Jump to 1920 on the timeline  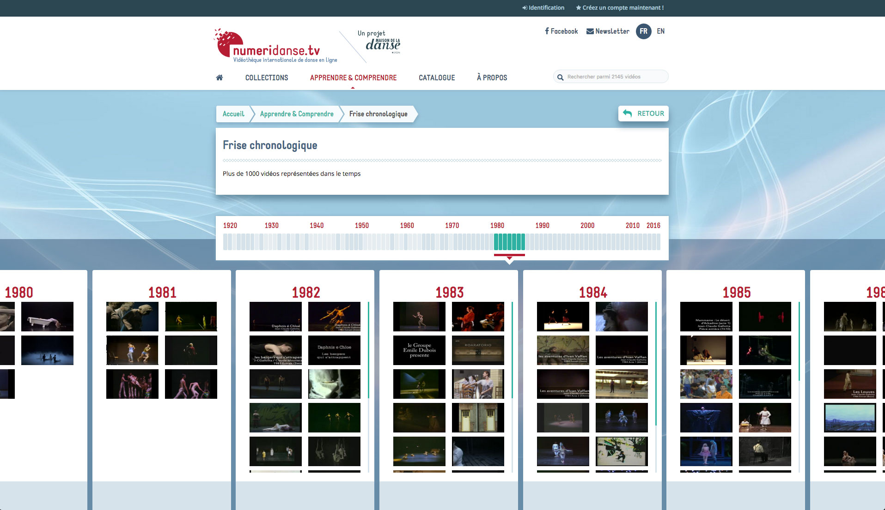230,226
